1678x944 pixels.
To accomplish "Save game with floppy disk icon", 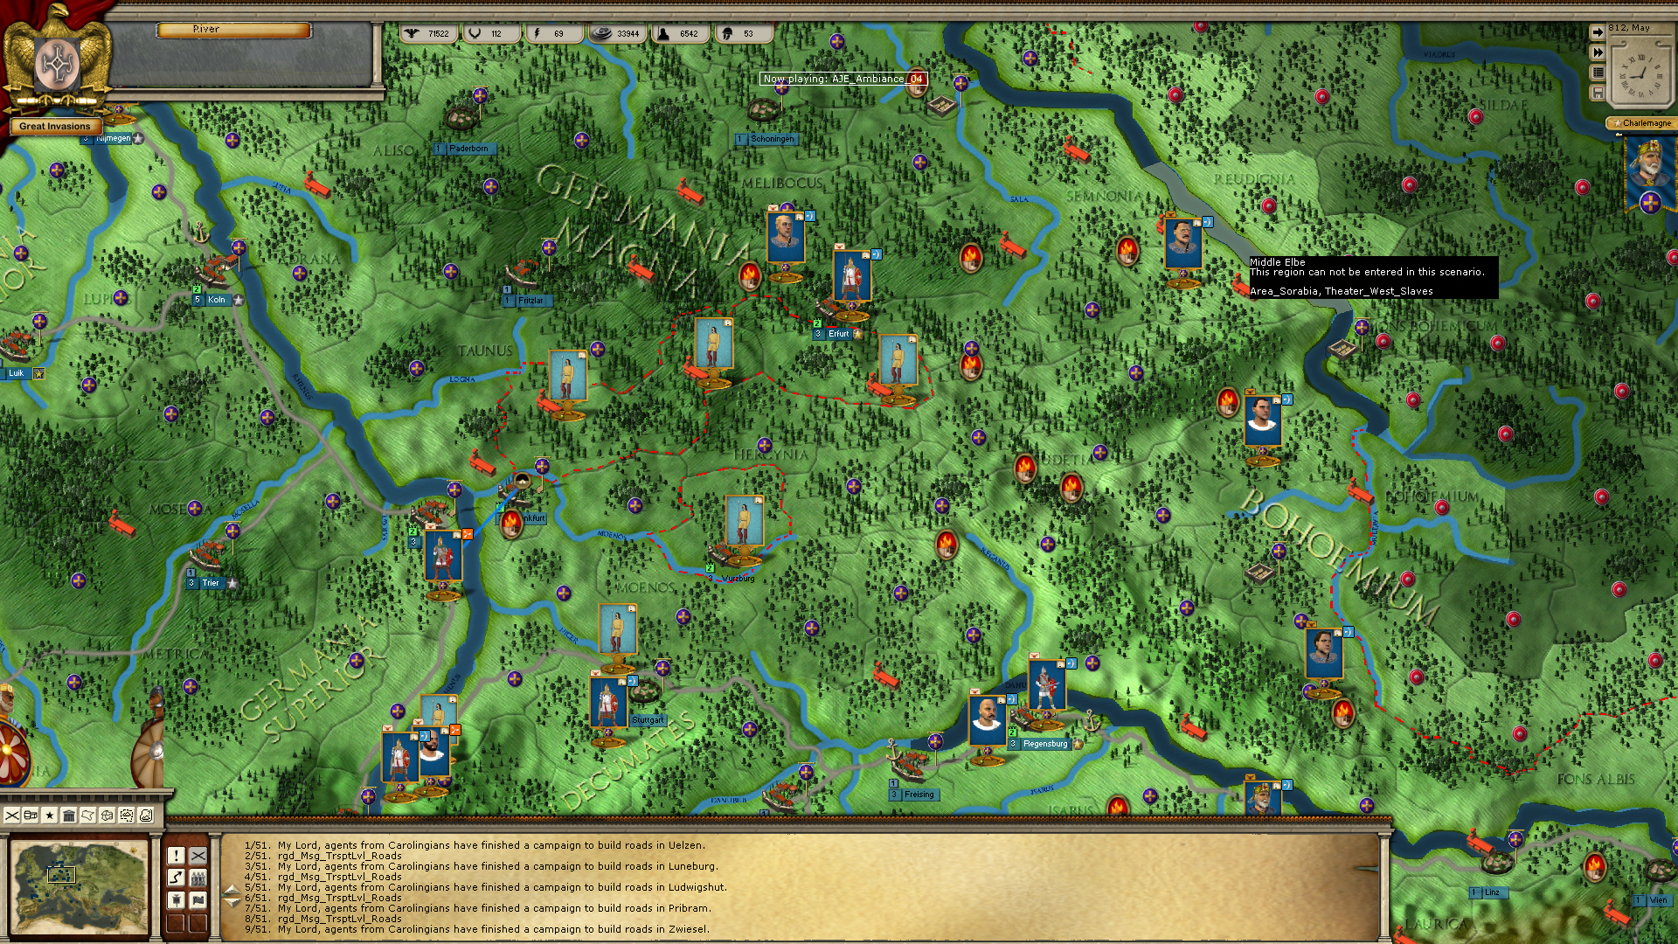I will (x=1598, y=93).
